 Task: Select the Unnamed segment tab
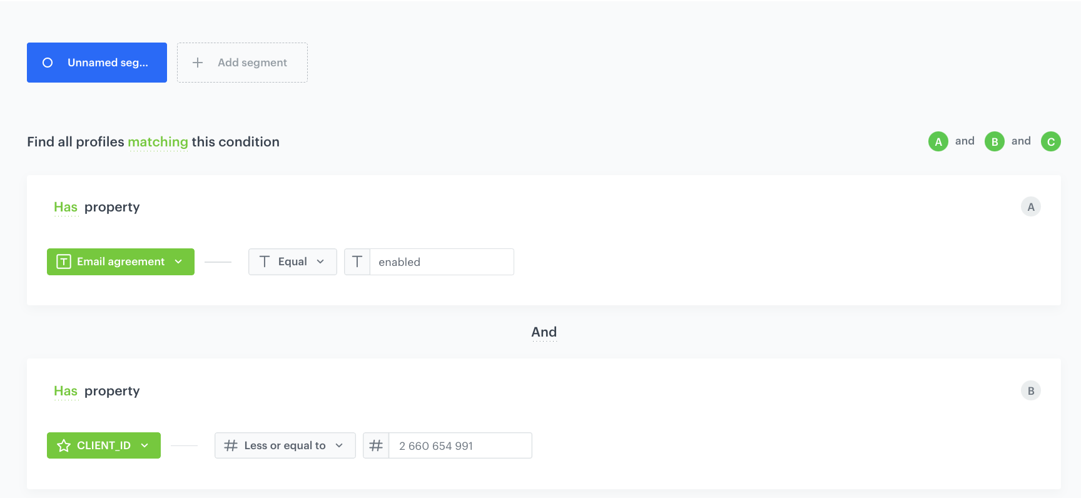[97, 63]
